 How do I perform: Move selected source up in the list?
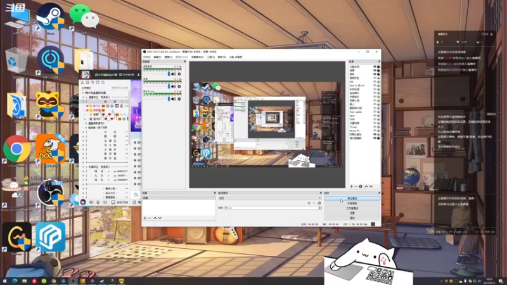(x=366, y=186)
